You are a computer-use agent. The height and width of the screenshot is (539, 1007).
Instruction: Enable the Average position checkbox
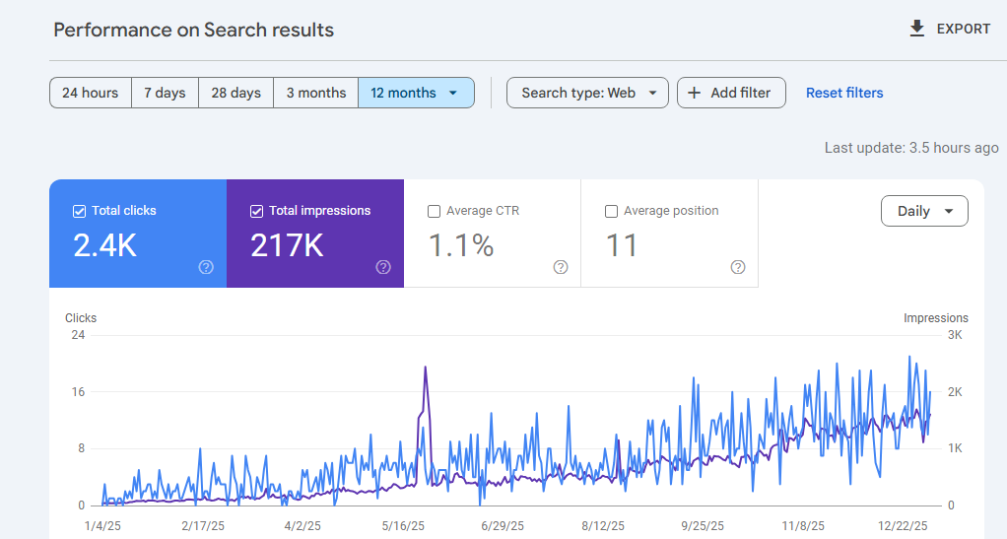pos(612,211)
